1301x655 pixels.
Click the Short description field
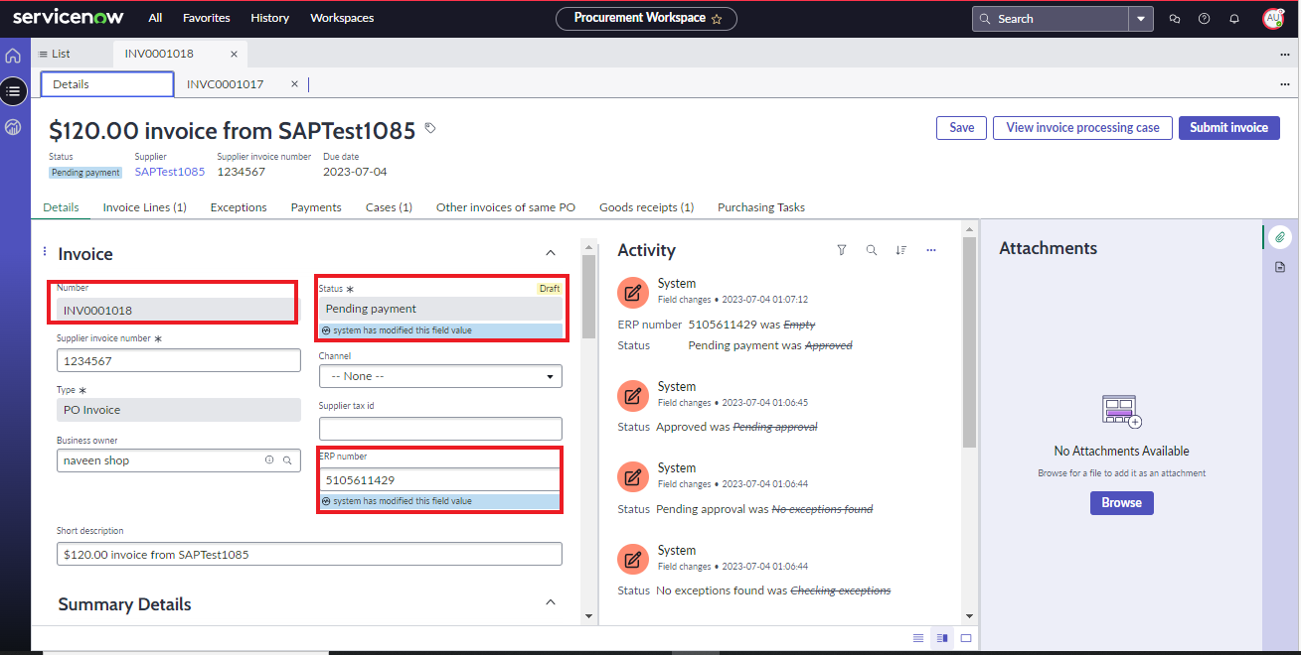coord(309,554)
